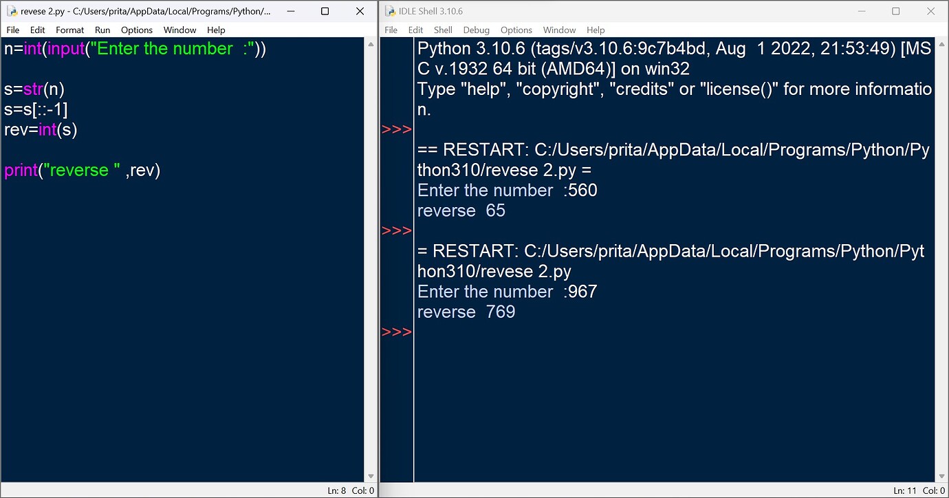Click the print("reverse " ,rev) line
The height and width of the screenshot is (498, 949).
[x=83, y=171]
